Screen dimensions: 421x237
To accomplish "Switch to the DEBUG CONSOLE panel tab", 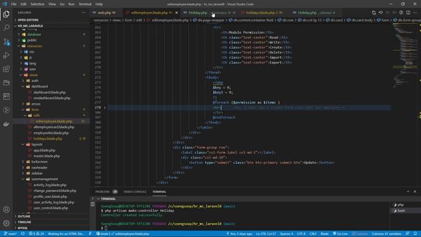I will coord(135,192).
